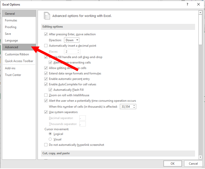Open the Add-ins category
Image resolution: width=205 pixels, height=169 pixels.
(19, 68)
